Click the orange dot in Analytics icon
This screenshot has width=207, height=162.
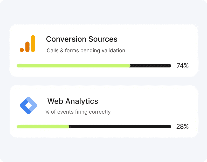point(22,50)
